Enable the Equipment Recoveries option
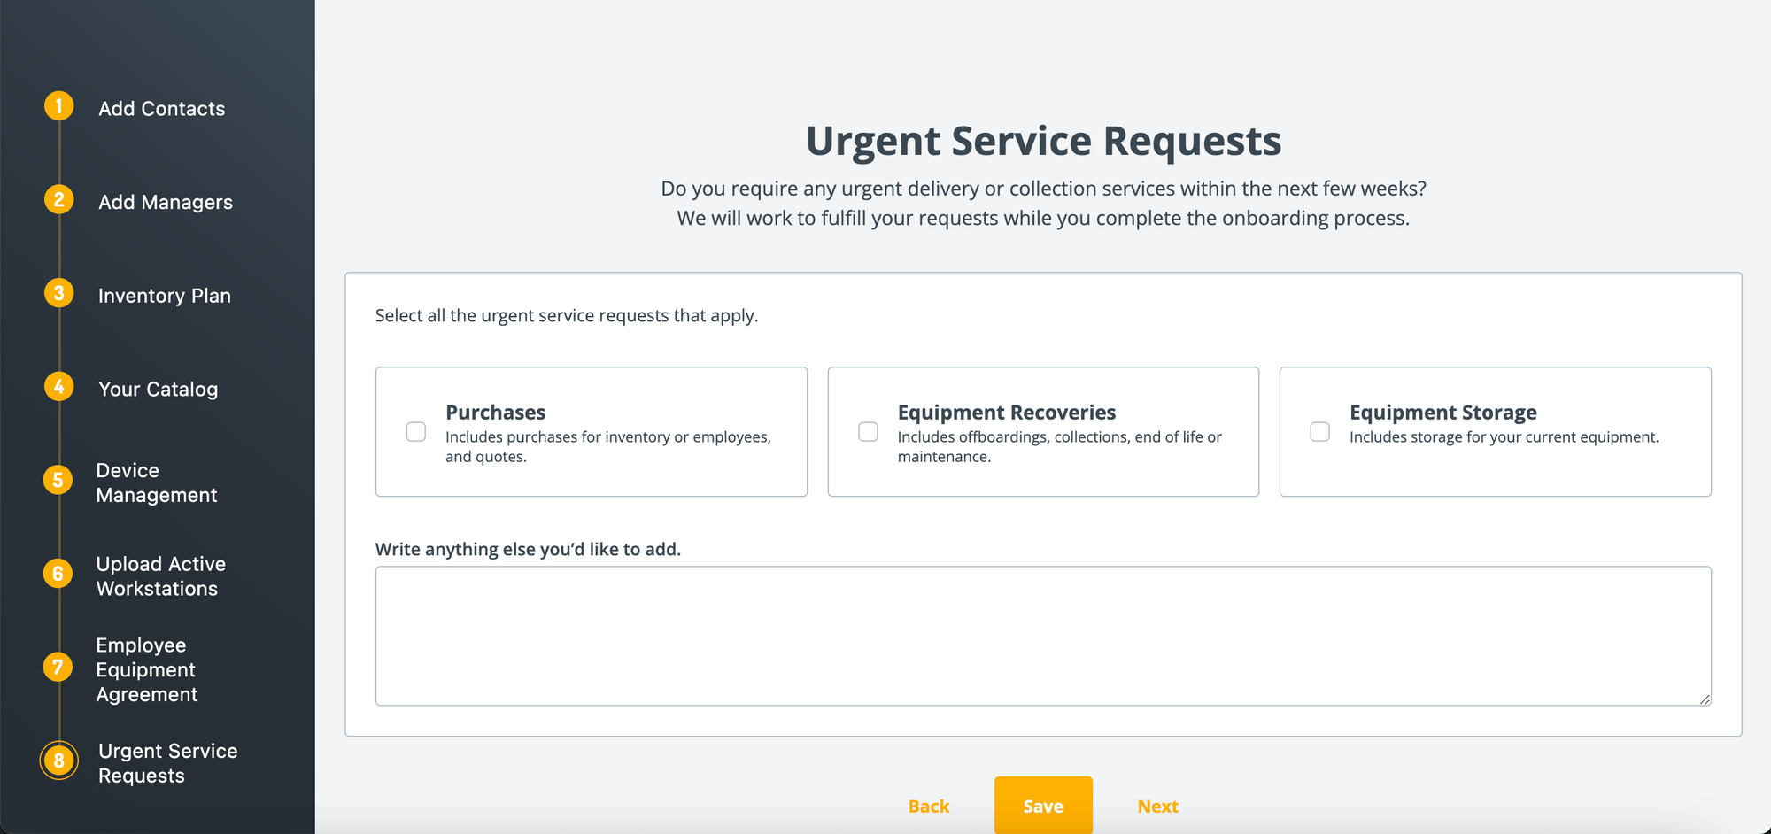Screen dimensions: 1771x834 [x=867, y=431]
